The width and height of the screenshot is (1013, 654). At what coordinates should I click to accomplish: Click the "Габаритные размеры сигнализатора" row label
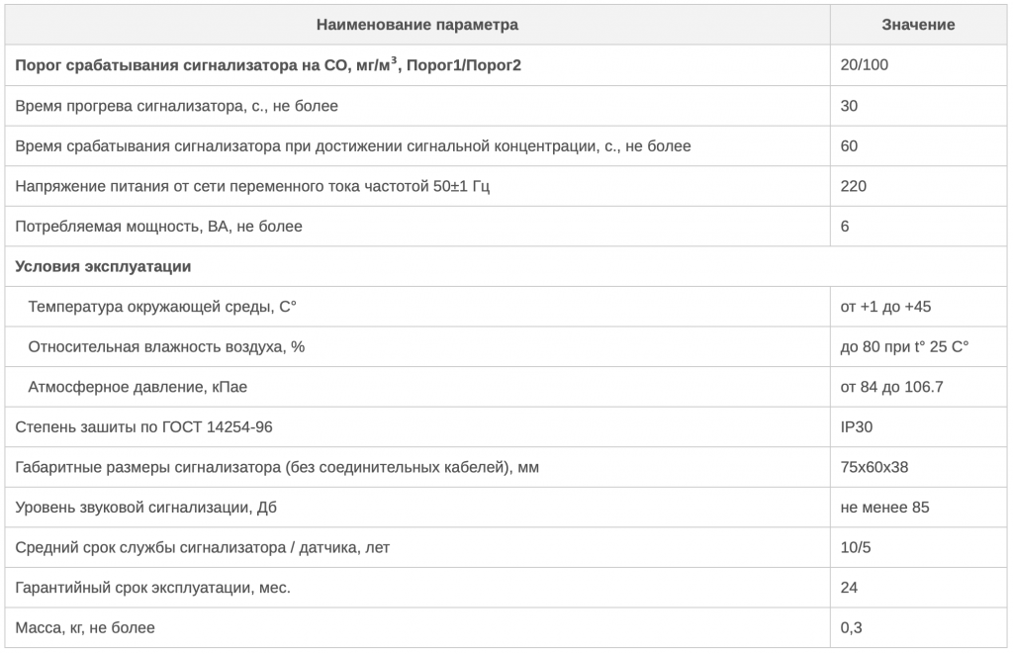click(277, 467)
